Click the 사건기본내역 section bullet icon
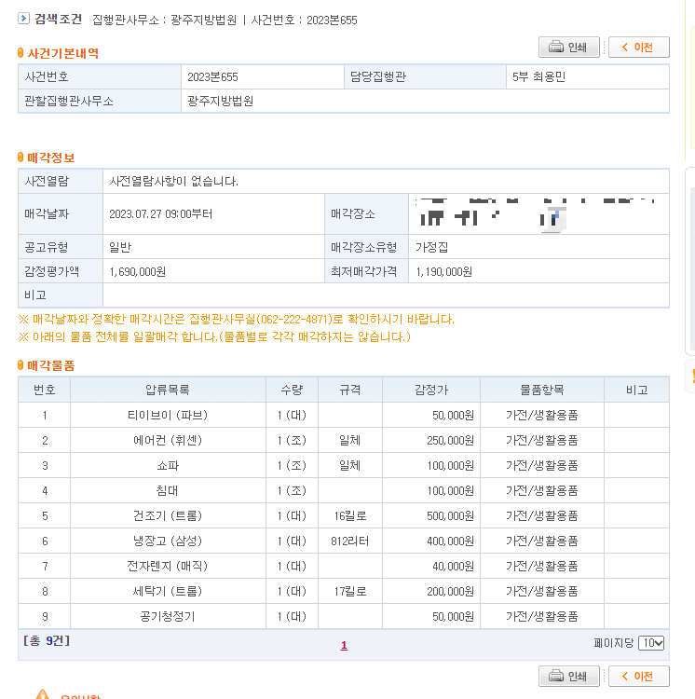695x699 pixels. 20,53
